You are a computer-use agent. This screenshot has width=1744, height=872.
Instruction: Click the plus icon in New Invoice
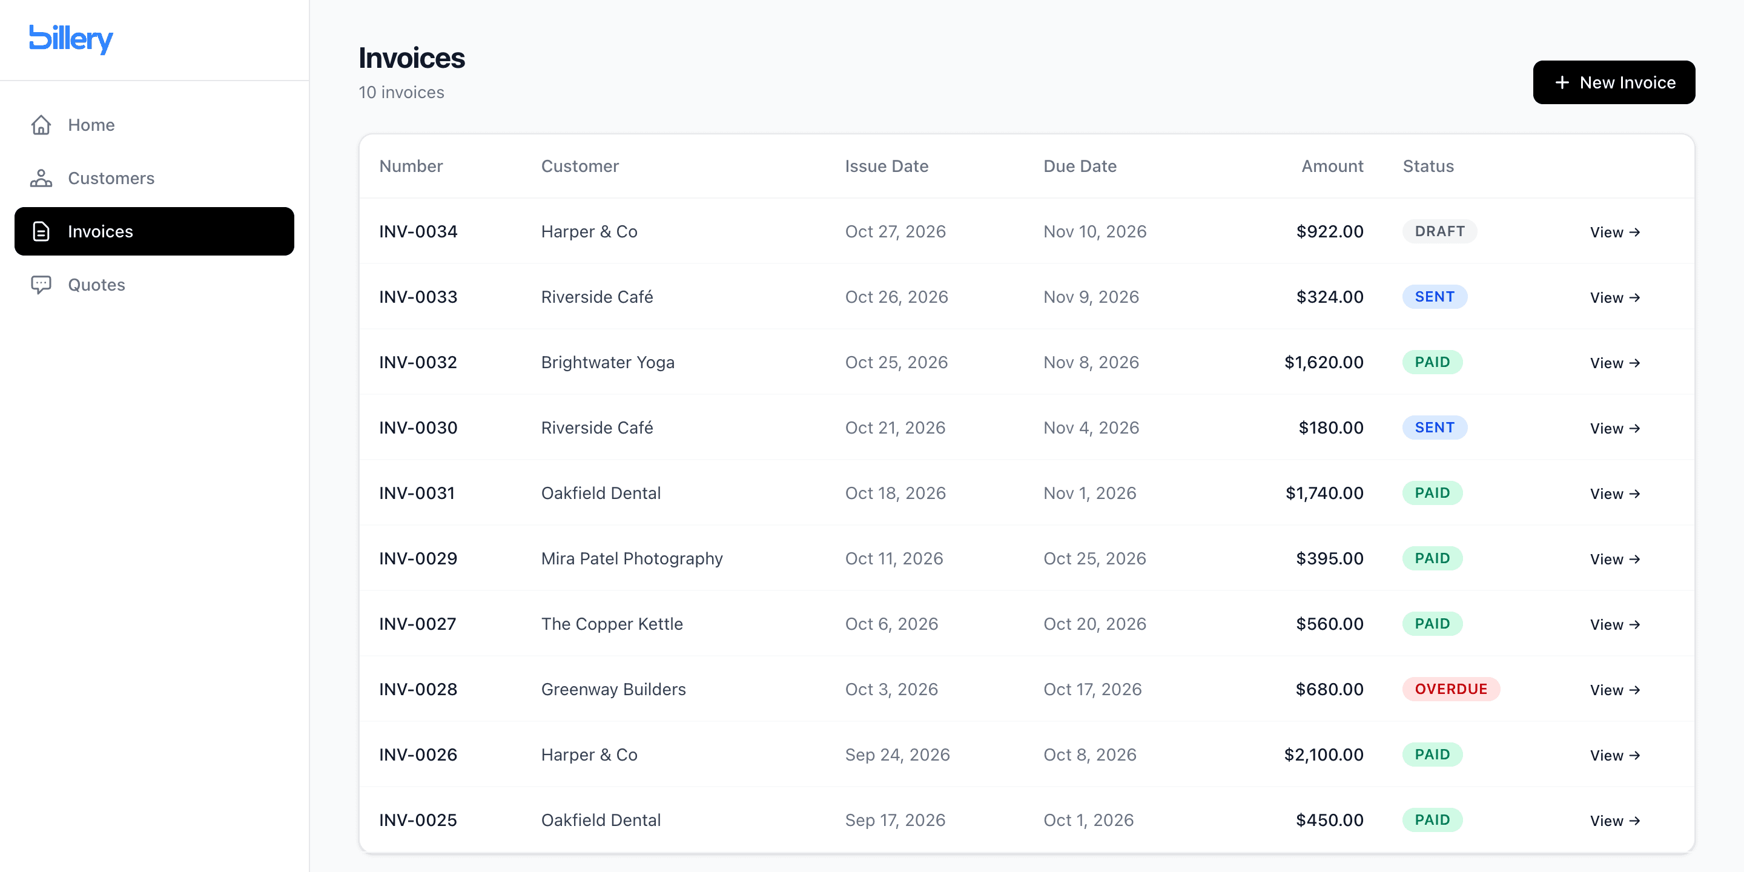click(x=1562, y=82)
